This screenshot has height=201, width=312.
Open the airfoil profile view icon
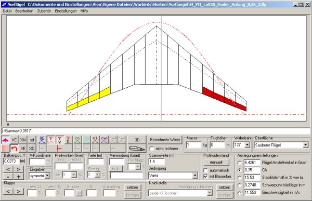(137, 149)
